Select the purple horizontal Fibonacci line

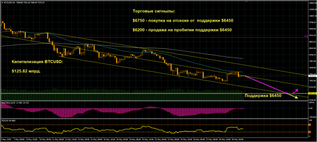(154, 37)
